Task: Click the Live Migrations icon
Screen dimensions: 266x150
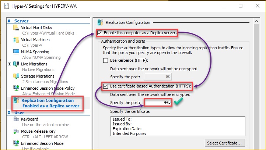Action: click(16, 64)
